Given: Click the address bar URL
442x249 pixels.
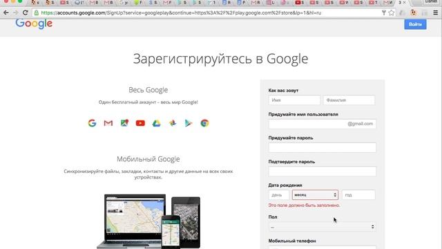Looking at the screenshot, I should click(x=181, y=12).
